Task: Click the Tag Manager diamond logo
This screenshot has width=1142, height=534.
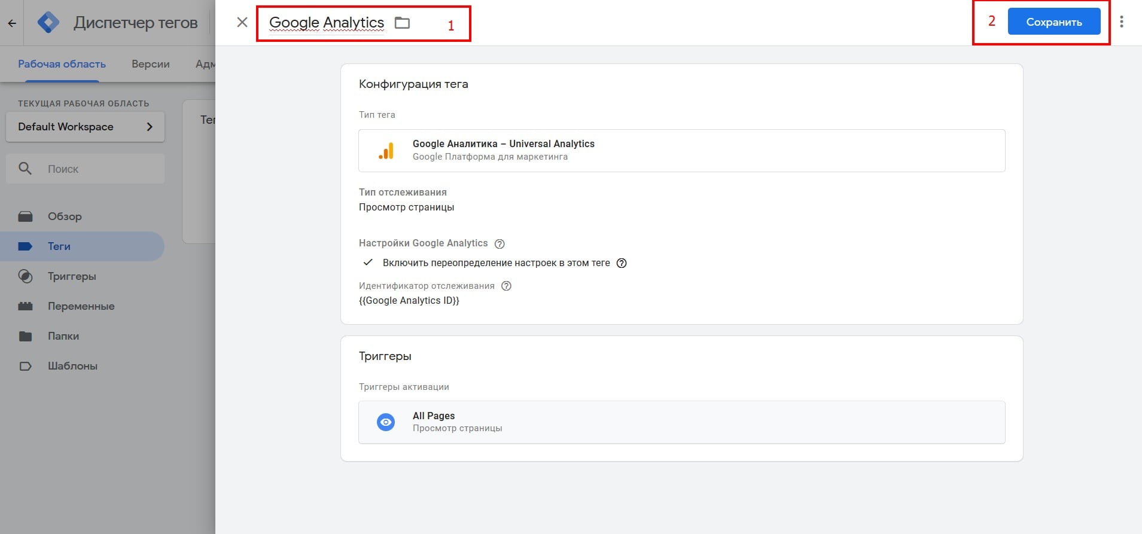Action: (48, 23)
